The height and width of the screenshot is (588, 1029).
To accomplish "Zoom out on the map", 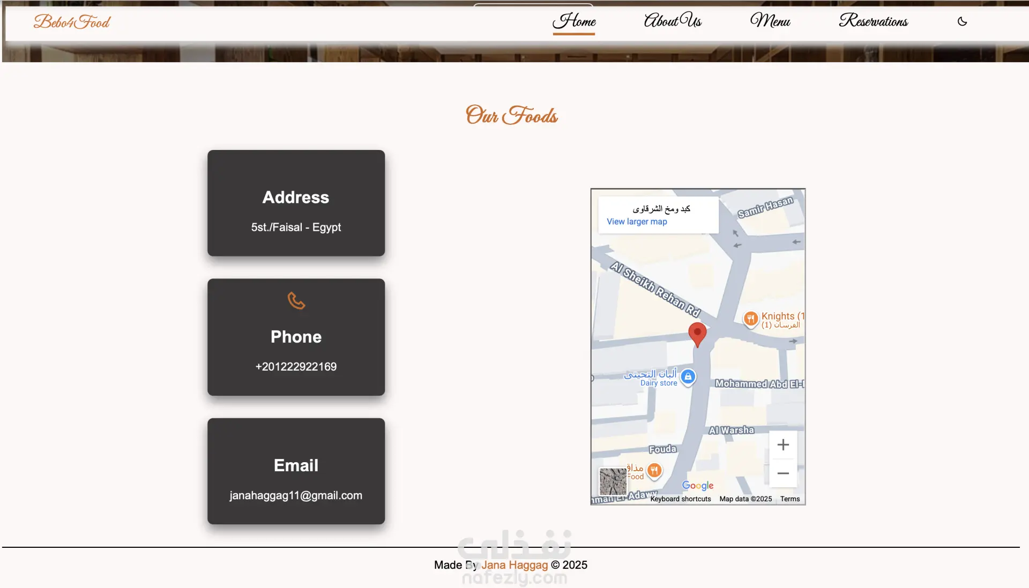I will (x=782, y=473).
